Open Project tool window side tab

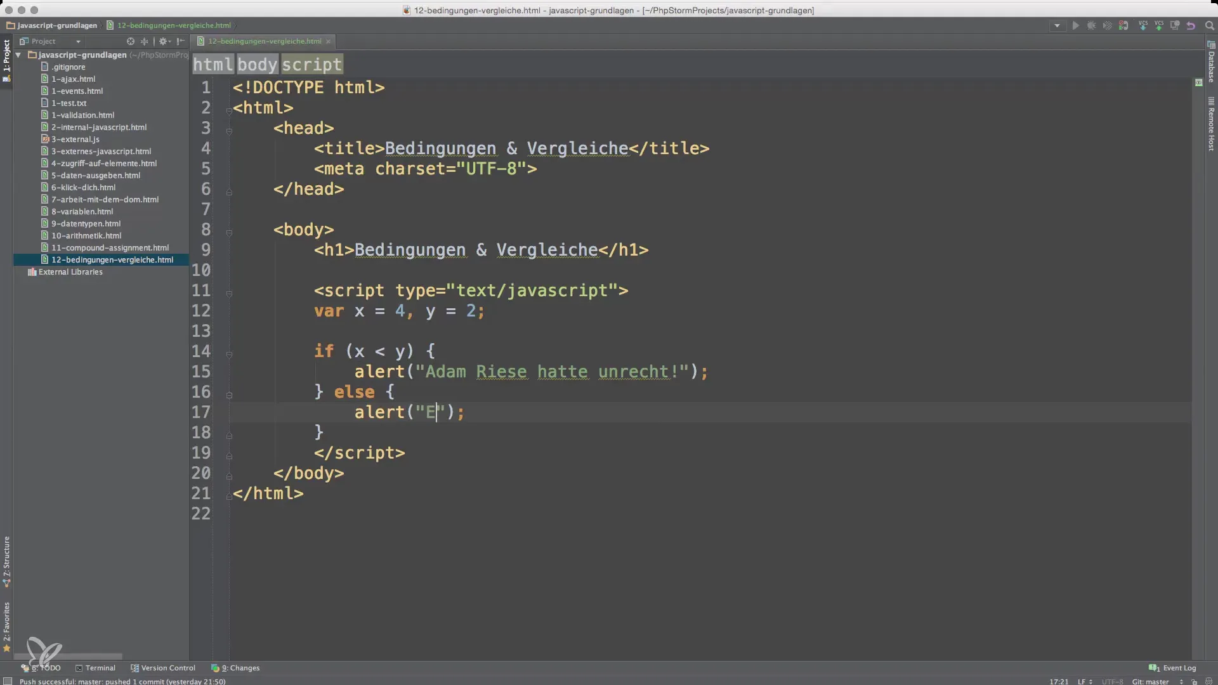(6, 60)
